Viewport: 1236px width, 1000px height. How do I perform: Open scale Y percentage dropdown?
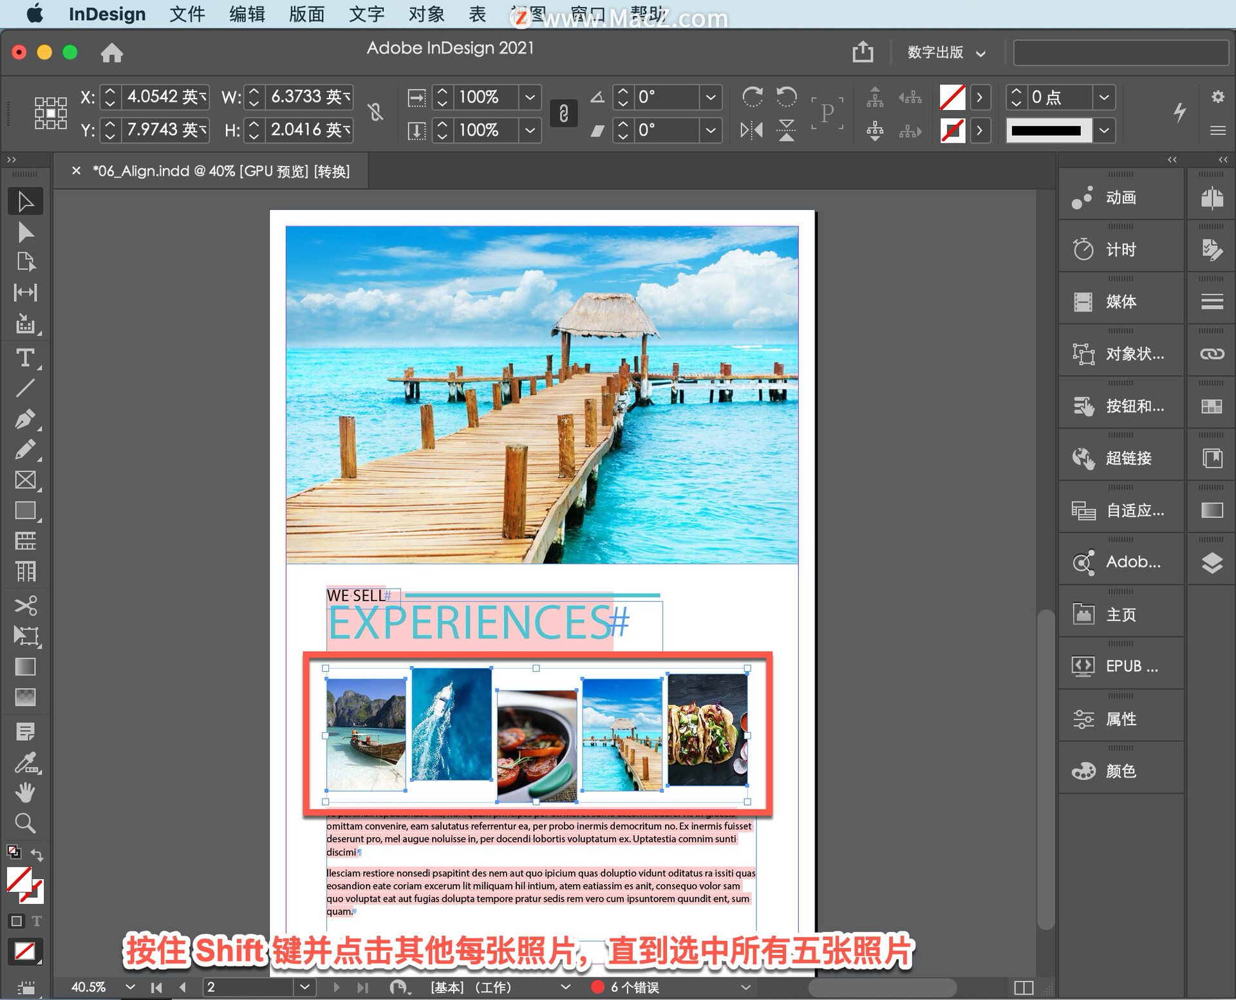(530, 131)
